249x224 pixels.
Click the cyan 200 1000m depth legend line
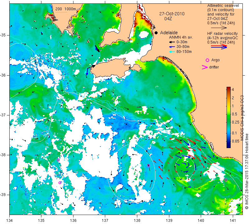[61, 12]
